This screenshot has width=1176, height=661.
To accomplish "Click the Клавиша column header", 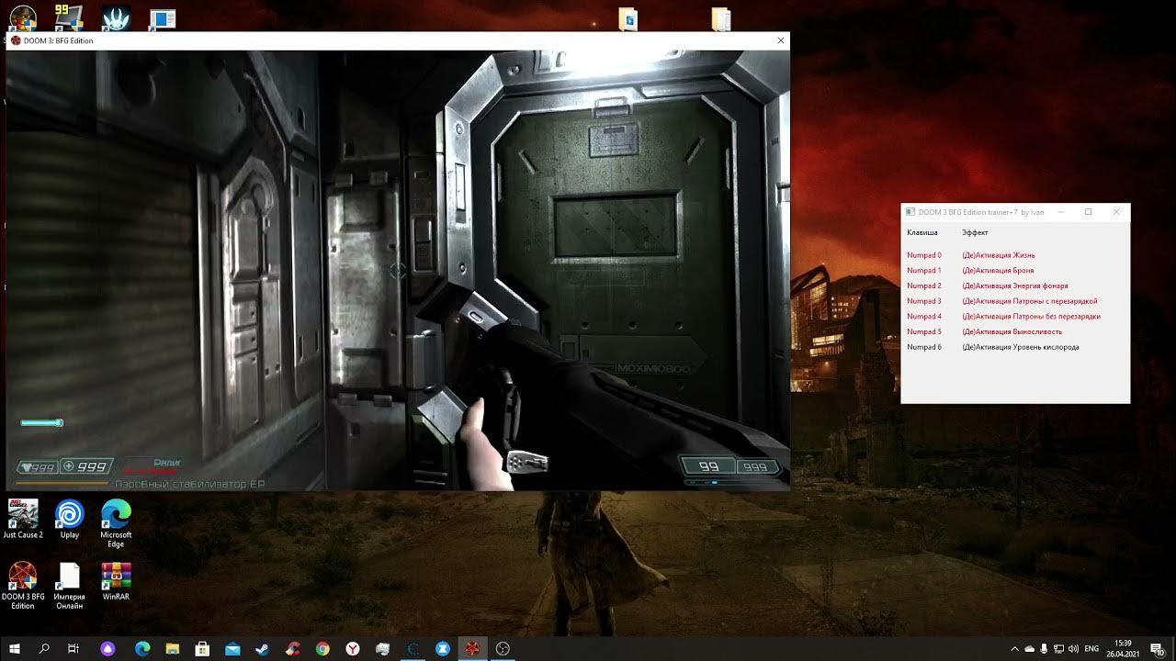I will tap(922, 233).
